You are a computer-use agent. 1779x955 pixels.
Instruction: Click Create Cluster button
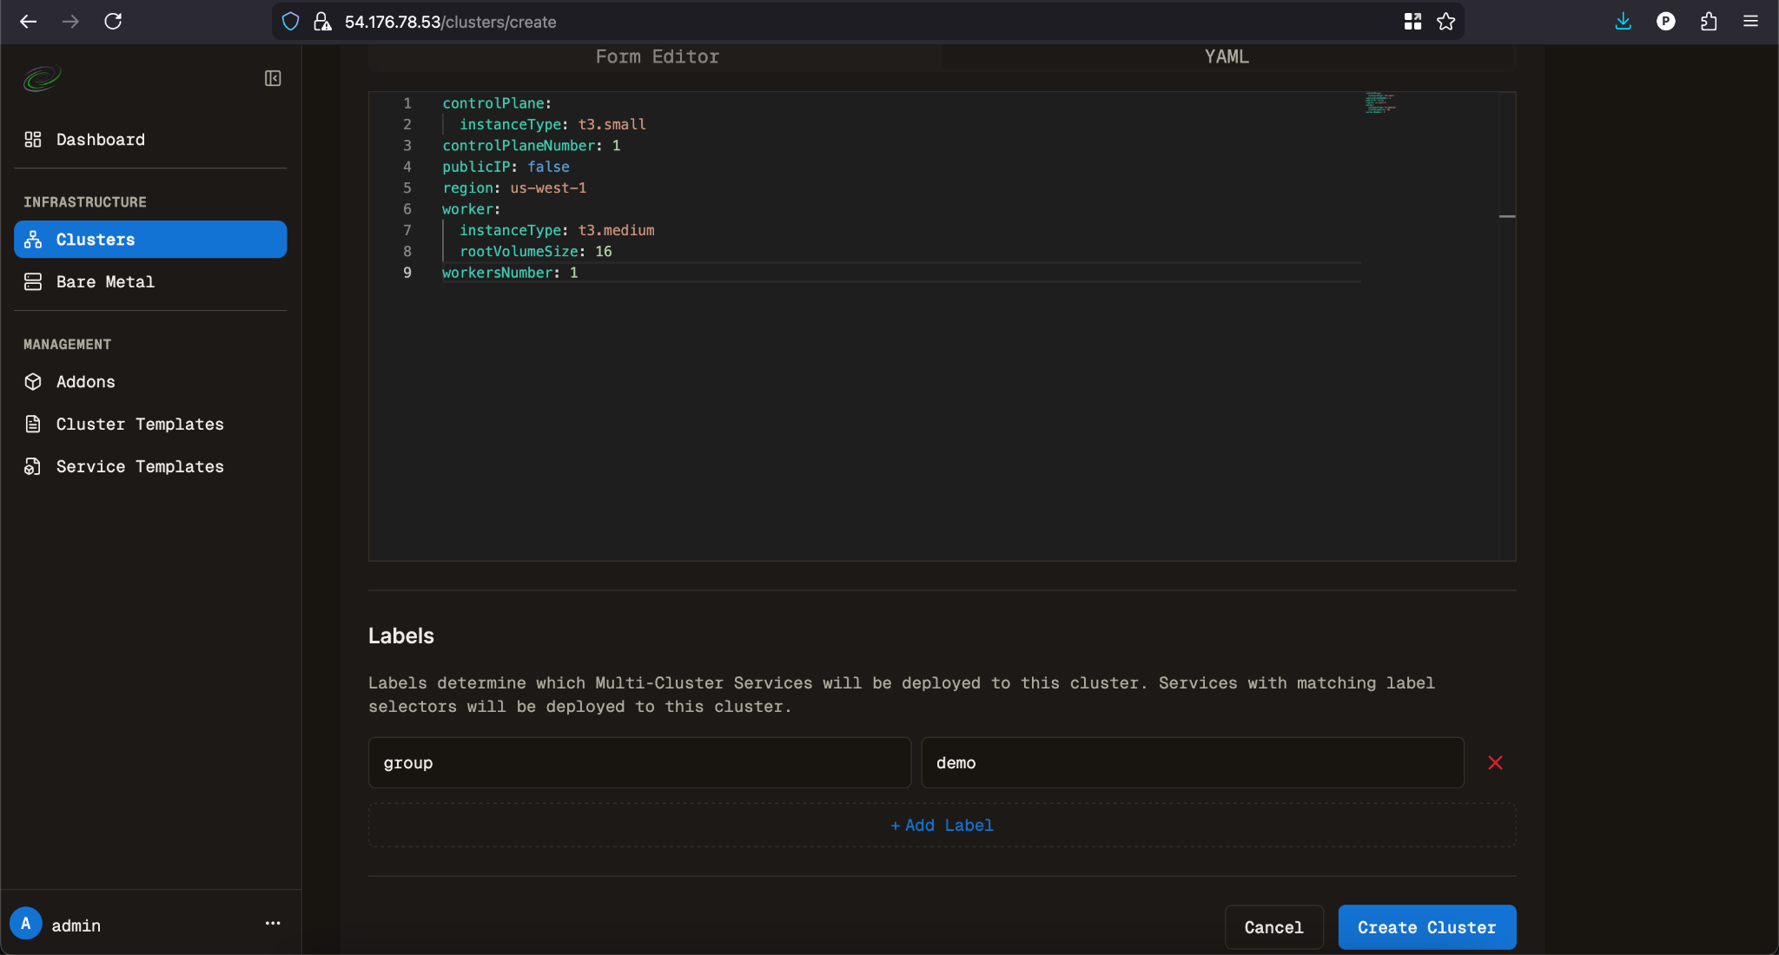pyautogui.click(x=1426, y=927)
